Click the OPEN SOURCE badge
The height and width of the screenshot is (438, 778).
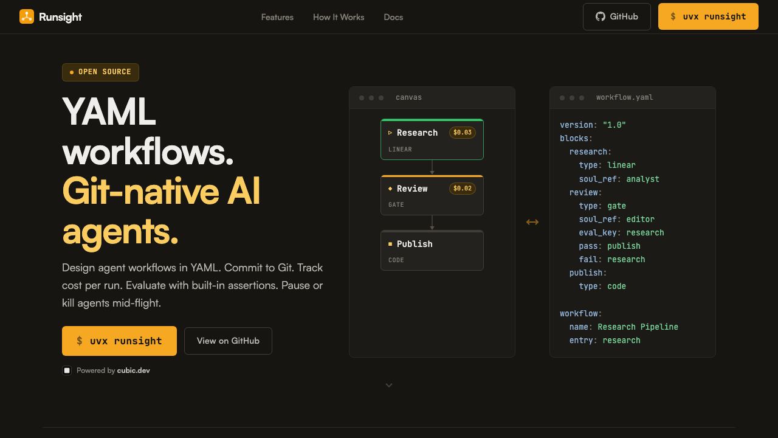click(x=100, y=72)
